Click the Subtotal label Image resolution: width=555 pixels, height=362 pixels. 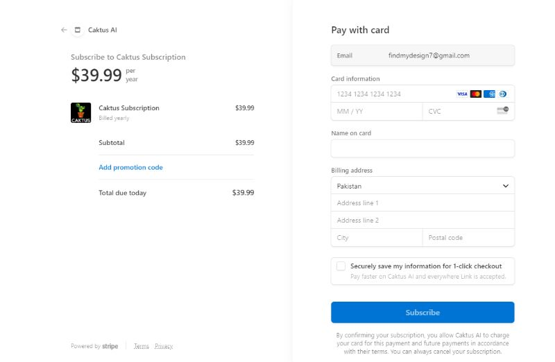coord(112,143)
